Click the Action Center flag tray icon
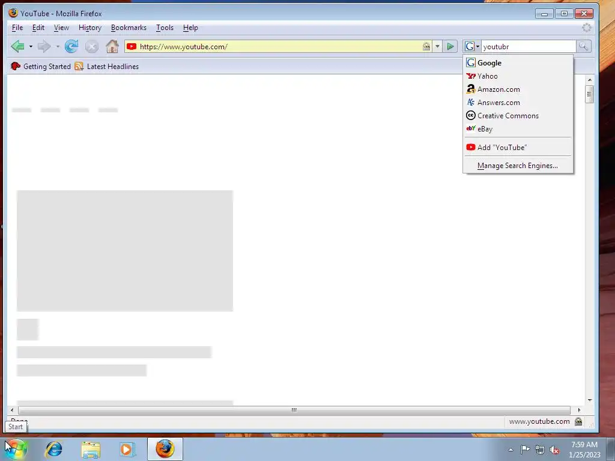 click(525, 450)
